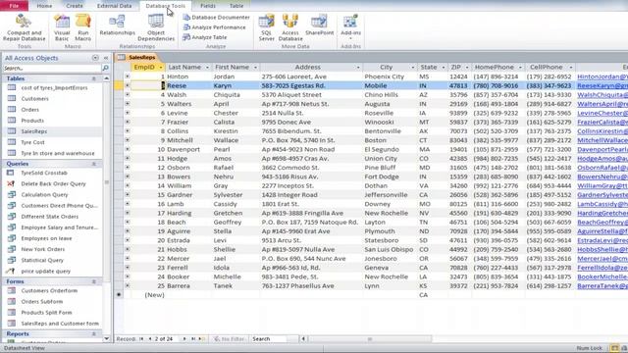Click the navigation pane search magnifier

tap(105, 68)
